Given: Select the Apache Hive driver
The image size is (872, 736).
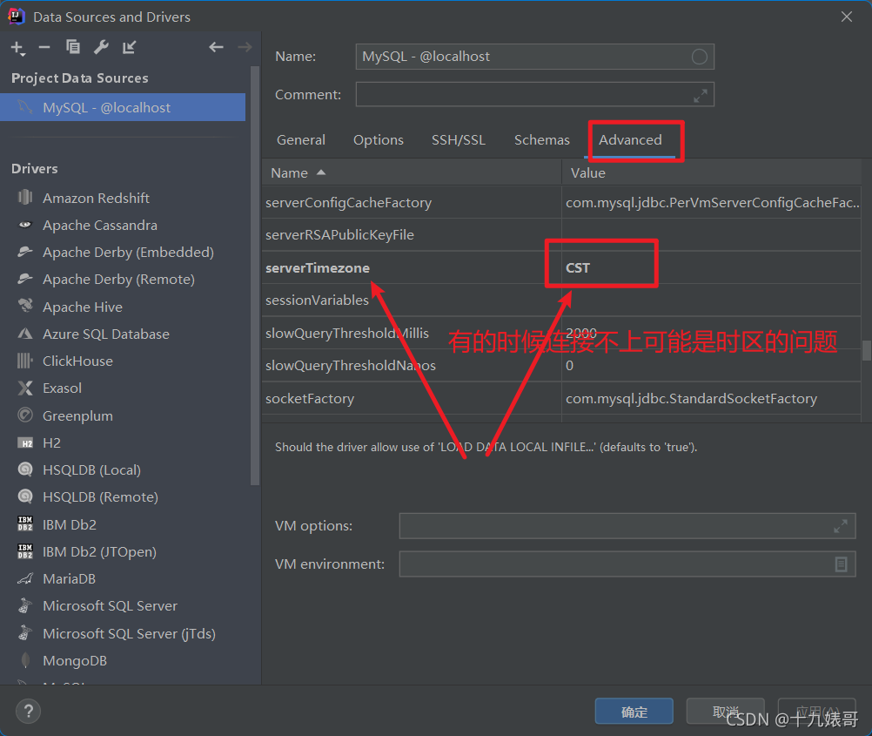Looking at the screenshot, I should (83, 307).
